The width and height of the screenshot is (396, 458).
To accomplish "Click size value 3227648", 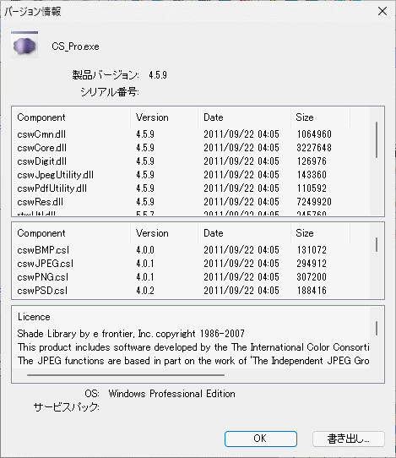I will pos(314,148).
